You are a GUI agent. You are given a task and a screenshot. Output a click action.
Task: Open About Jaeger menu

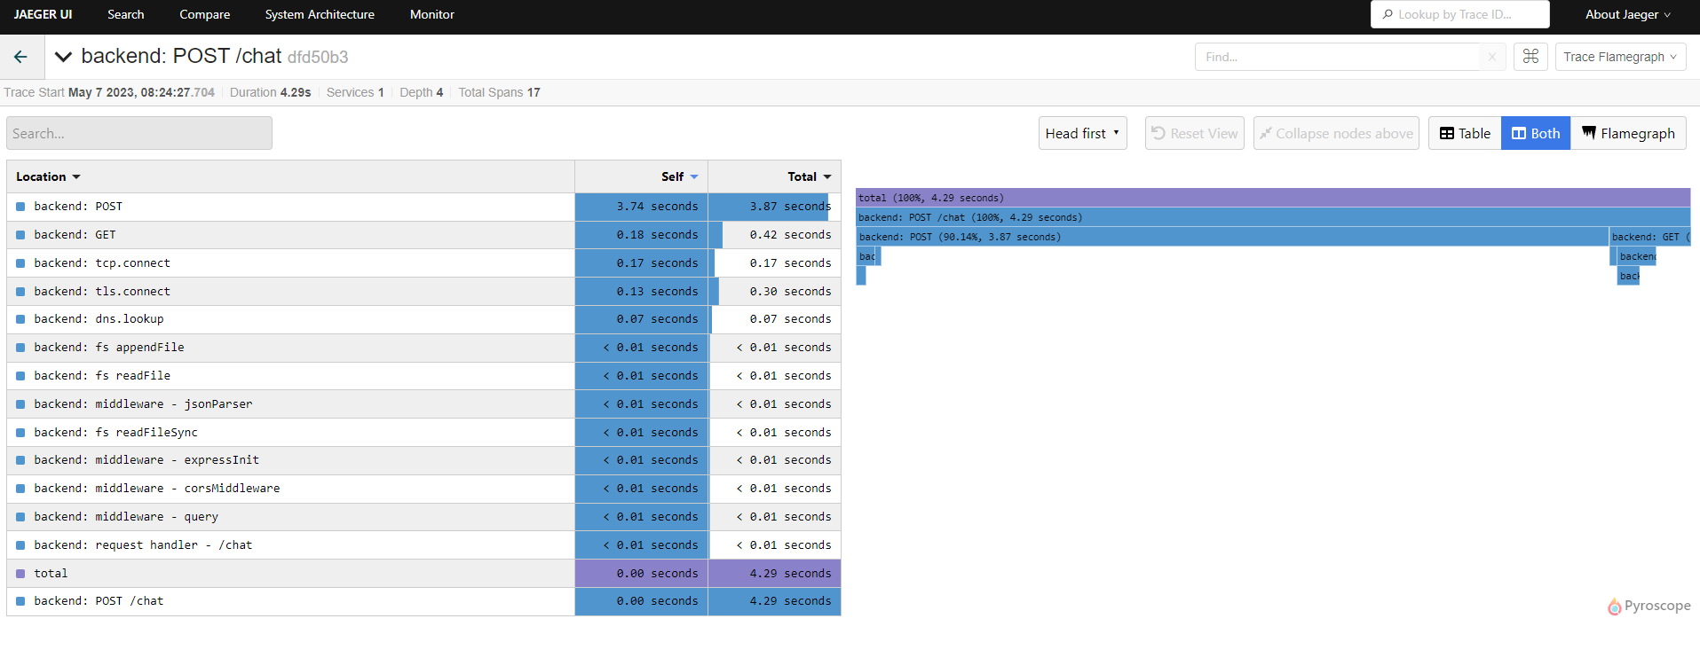(x=1628, y=14)
